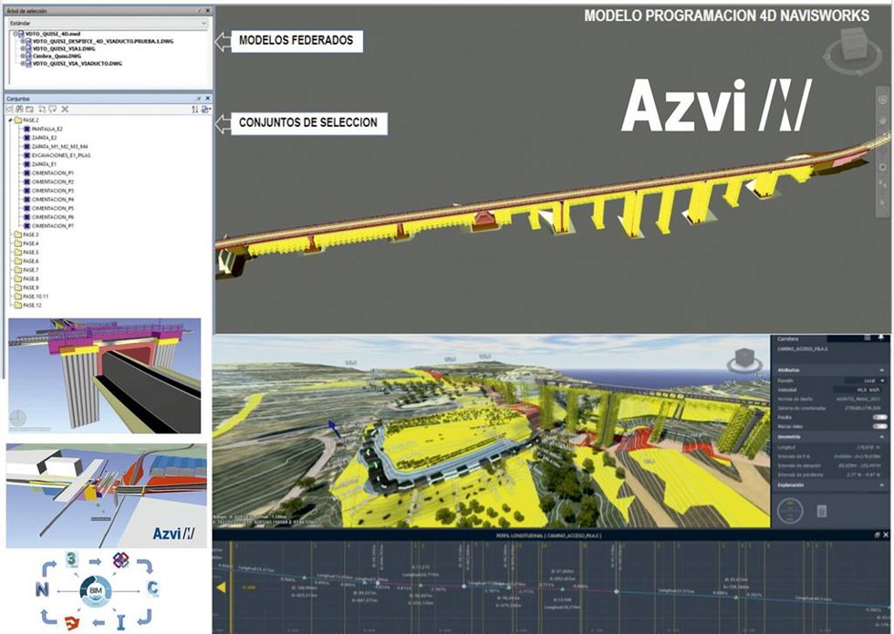Collapse the Explanación section in properties panel

882,485
